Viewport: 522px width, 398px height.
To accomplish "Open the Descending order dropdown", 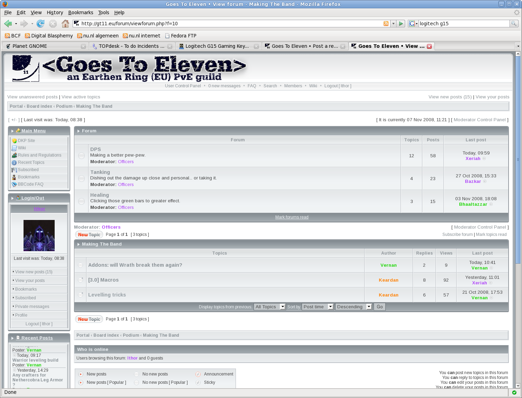I will [x=354, y=307].
